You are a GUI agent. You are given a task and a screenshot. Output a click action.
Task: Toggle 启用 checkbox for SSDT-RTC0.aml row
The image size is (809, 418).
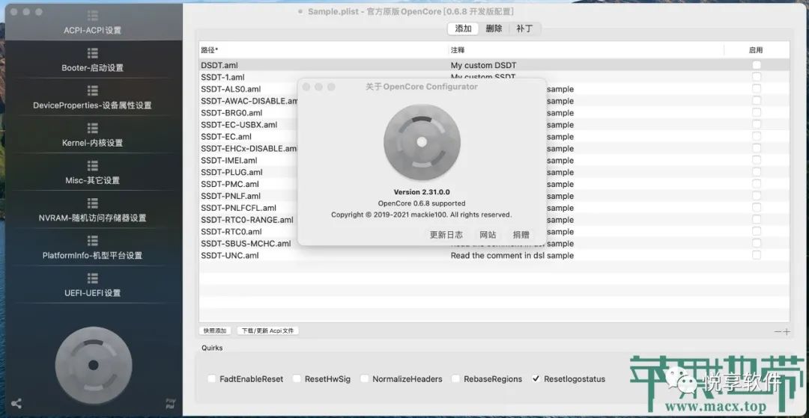(x=757, y=232)
